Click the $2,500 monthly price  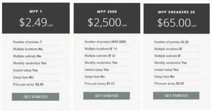pos(107,23)
